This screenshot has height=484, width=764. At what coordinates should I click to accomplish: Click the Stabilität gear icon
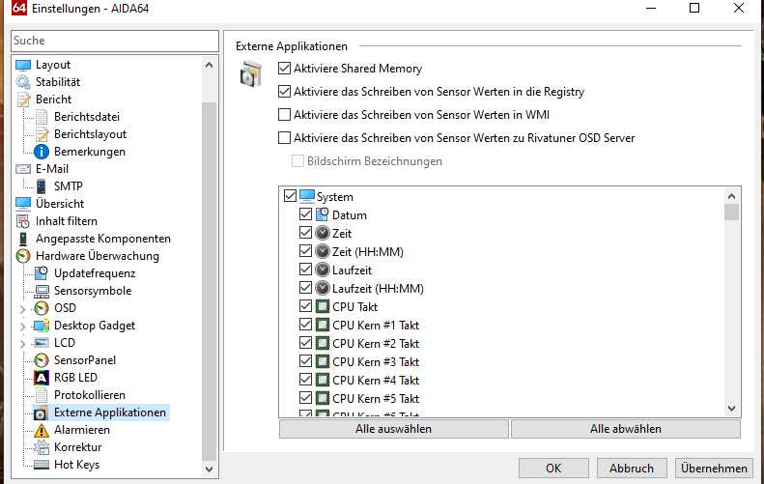[23, 82]
